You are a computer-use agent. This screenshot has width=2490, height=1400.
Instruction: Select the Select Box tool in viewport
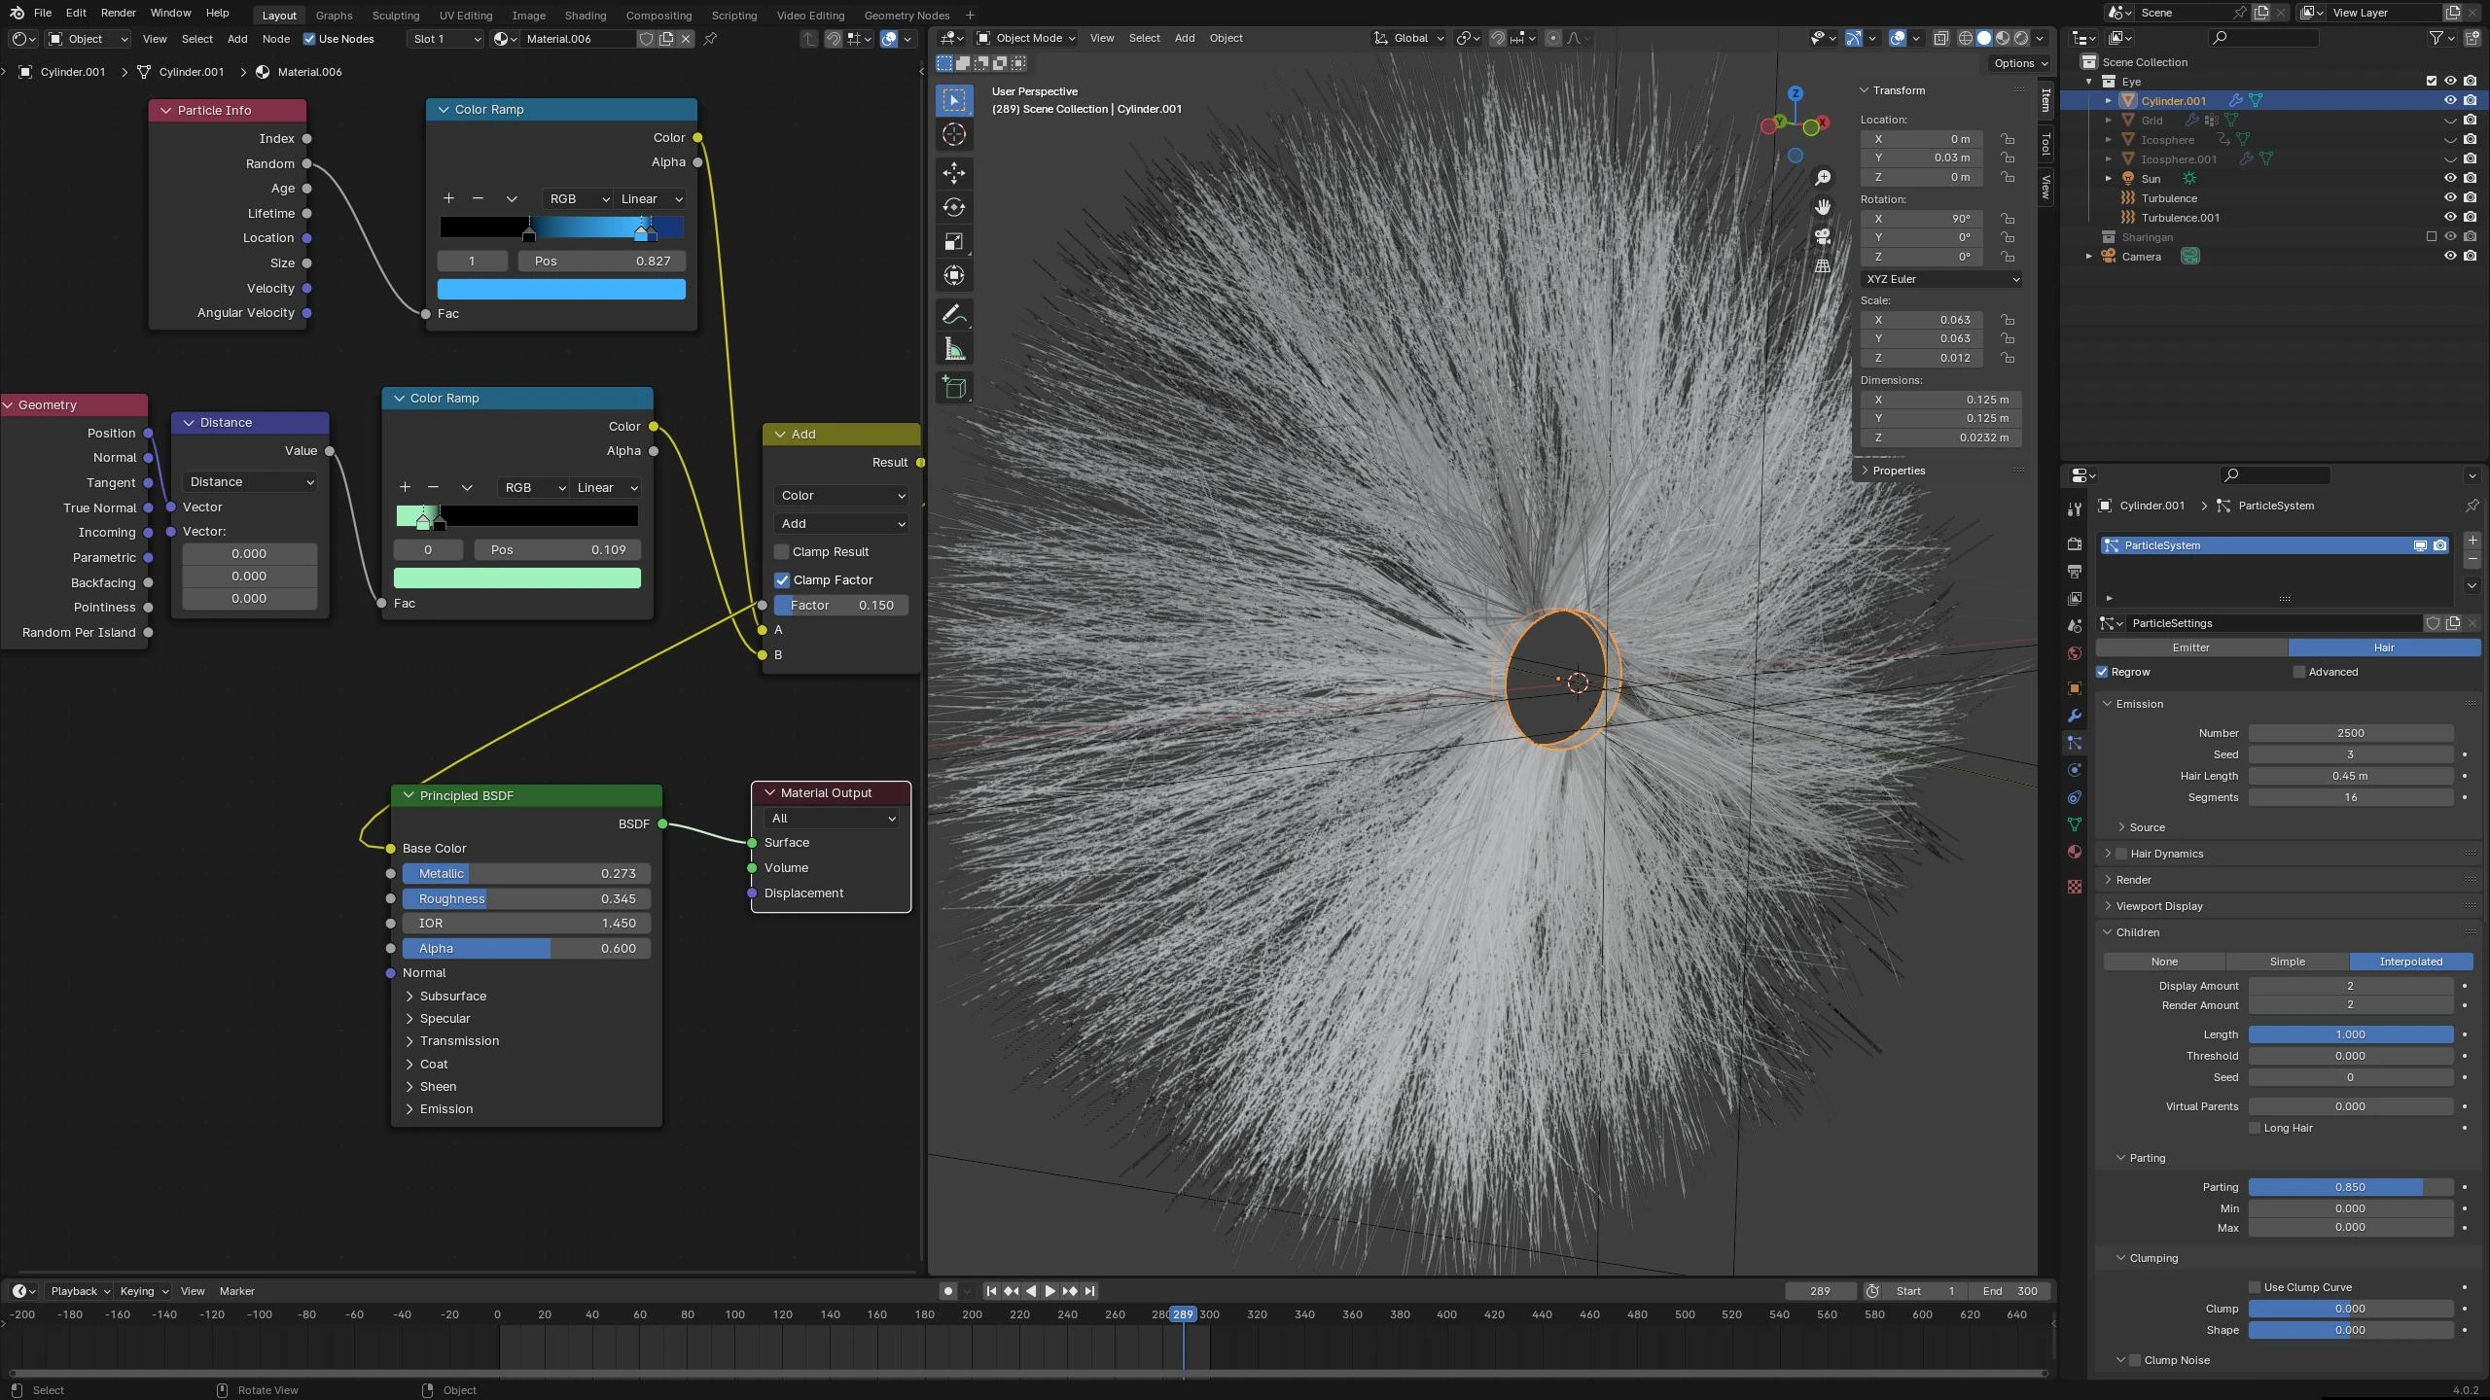point(954,100)
